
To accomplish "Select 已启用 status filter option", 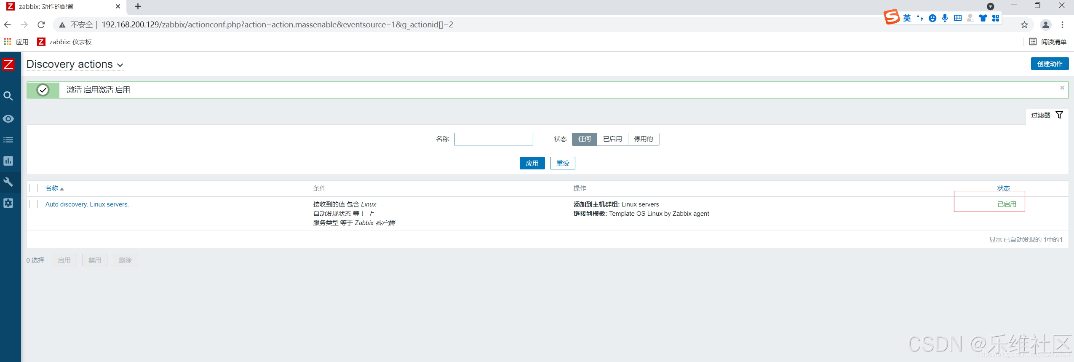I will 612,139.
